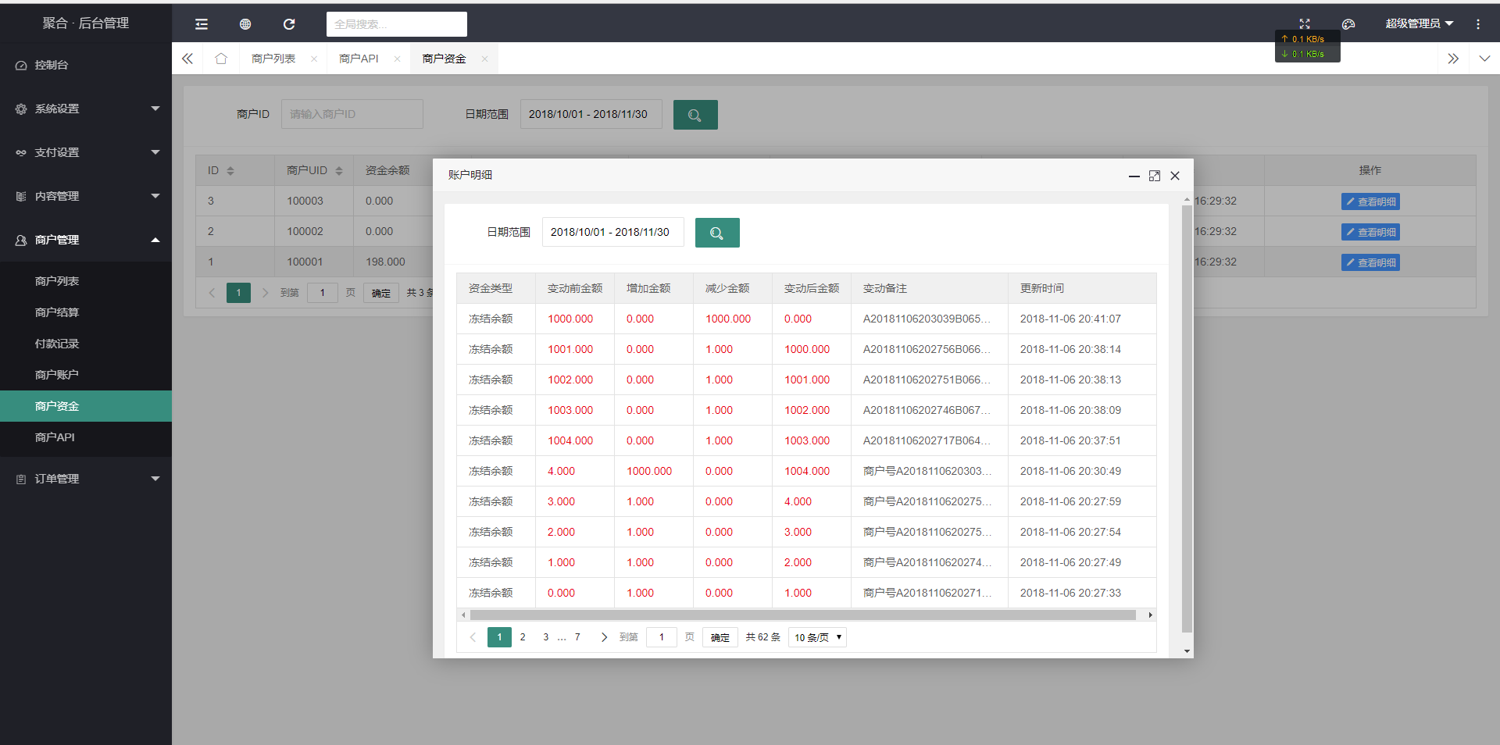Maximize the 账户明细 dialog window
The width and height of the screenshot is (1500, 745).
click(1155, 176)
